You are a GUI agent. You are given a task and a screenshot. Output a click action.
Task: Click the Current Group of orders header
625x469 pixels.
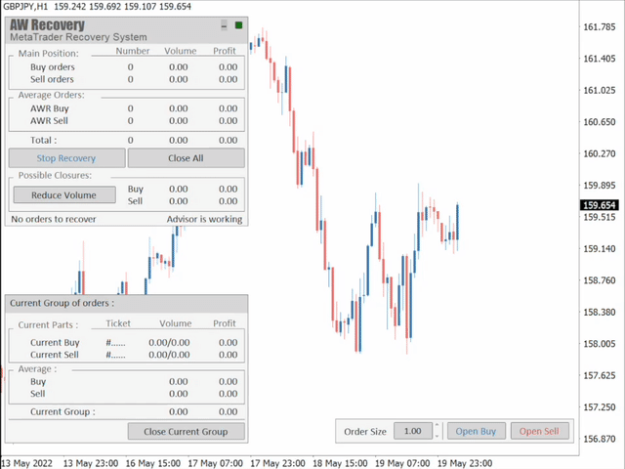[62, 304]
